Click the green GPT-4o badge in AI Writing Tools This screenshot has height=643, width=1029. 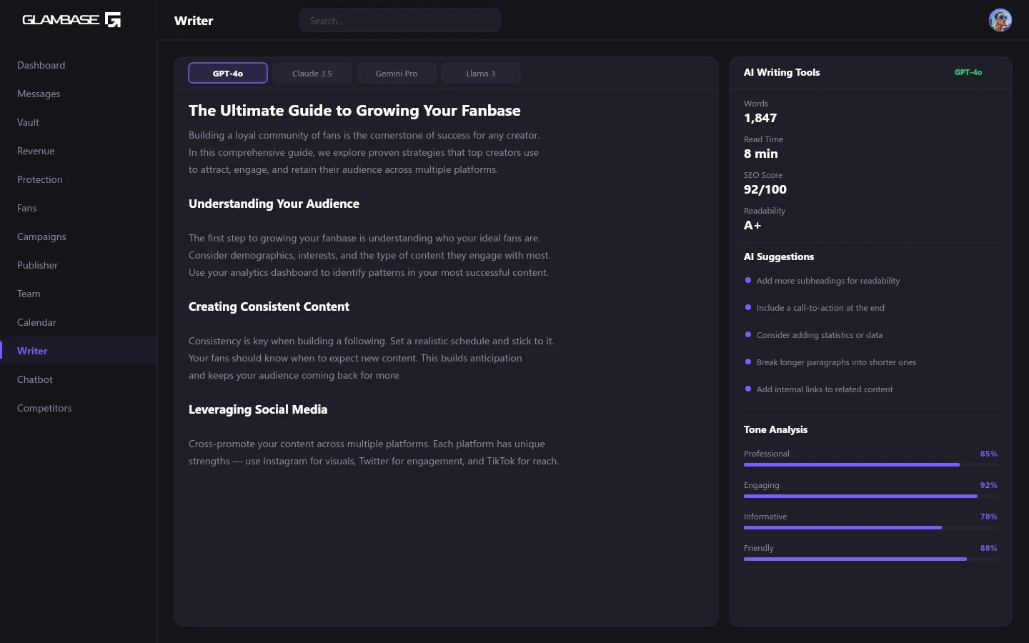[968, 72]
